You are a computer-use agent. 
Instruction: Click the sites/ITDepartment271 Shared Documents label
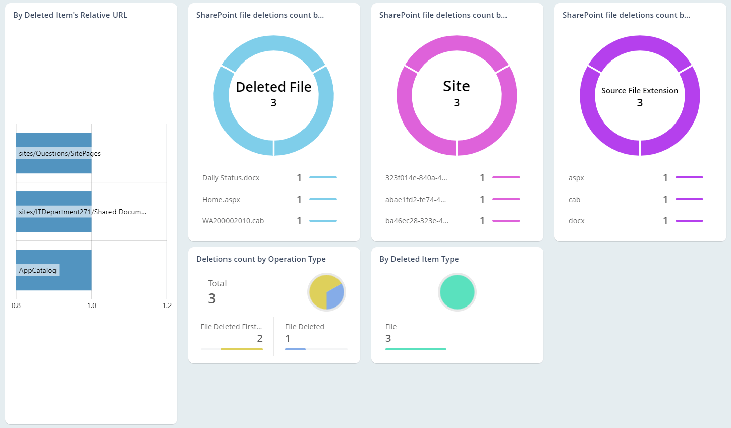click(53, 212)
